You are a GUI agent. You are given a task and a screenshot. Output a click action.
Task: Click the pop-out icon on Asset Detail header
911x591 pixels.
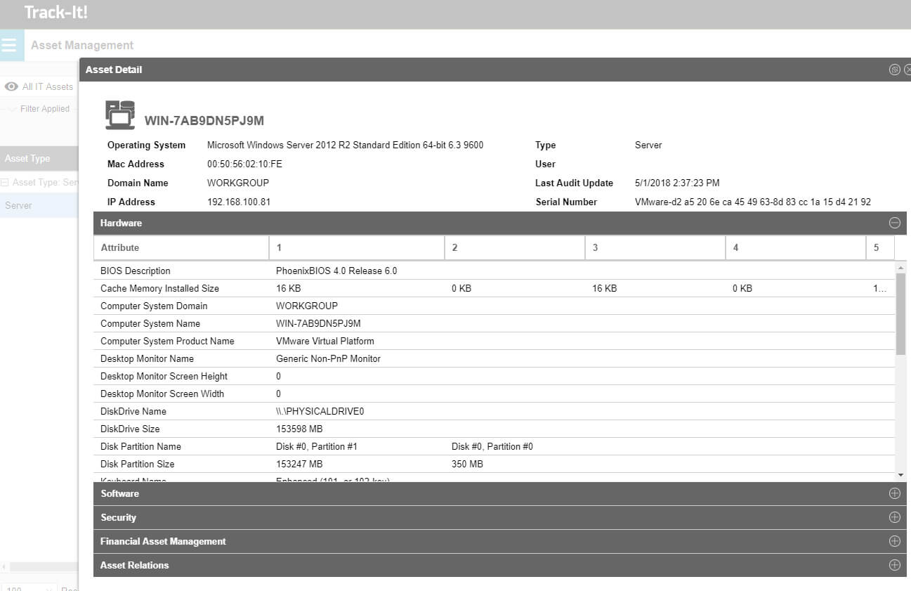[x=894, y=70]
